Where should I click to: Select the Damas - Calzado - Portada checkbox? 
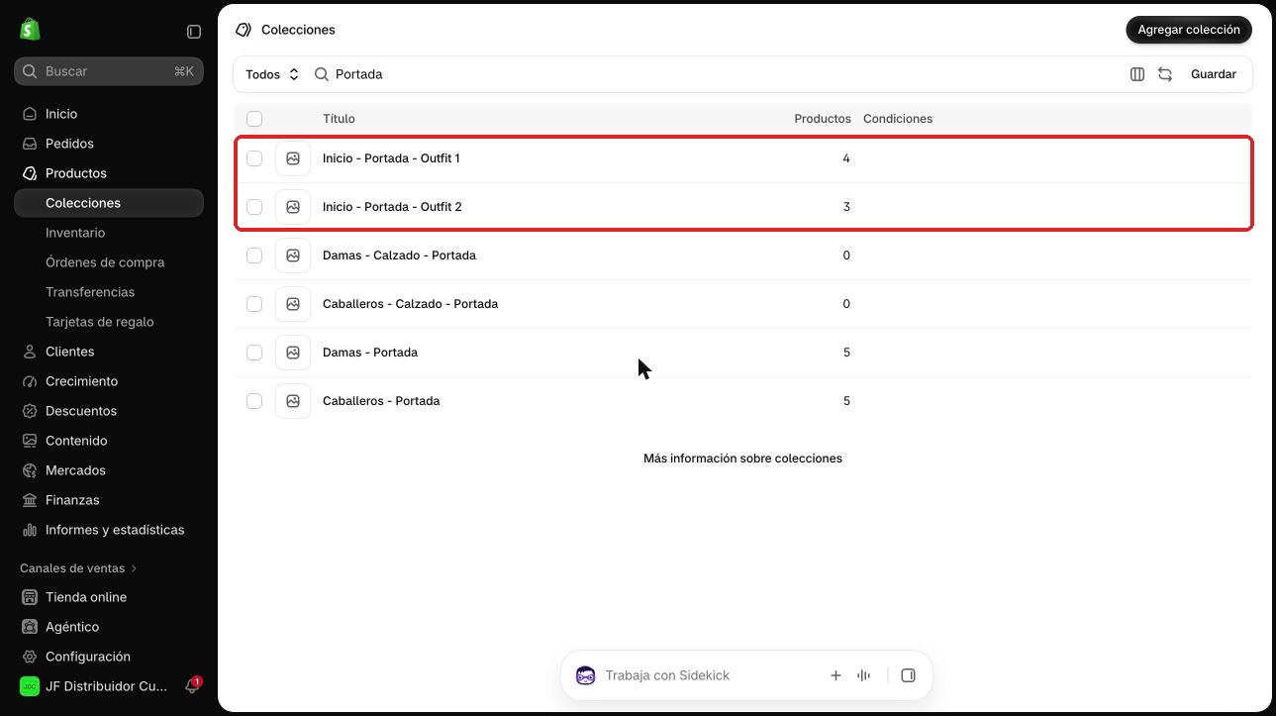click(x=254, y=256)
